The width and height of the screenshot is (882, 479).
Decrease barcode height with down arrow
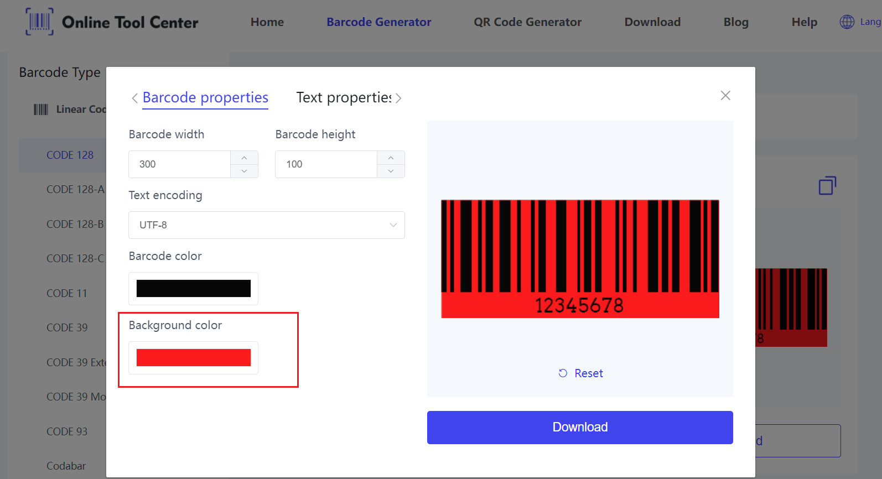(391, 171)
